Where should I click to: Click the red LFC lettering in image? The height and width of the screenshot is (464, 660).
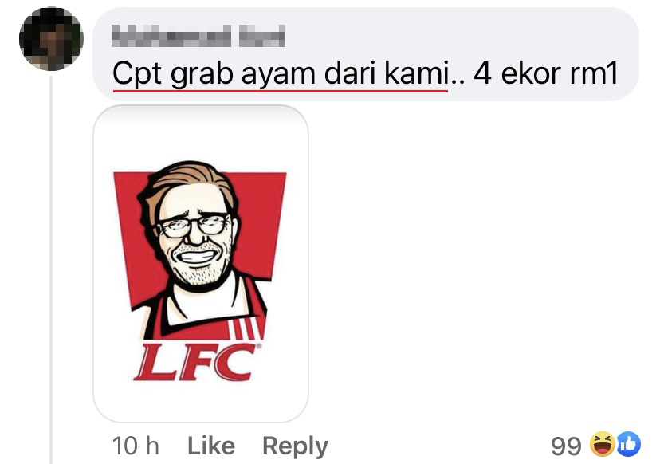pos(196,362)
